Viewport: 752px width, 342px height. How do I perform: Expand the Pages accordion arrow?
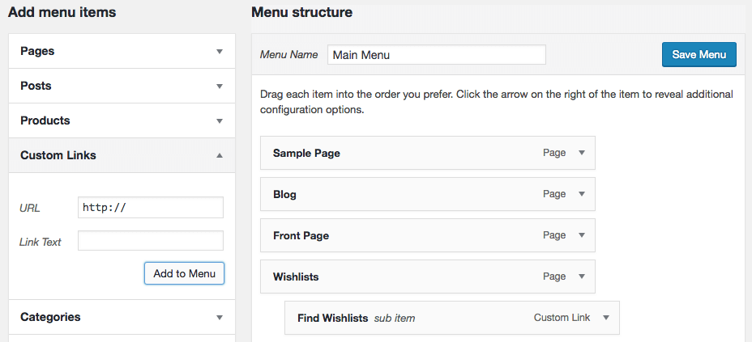(x=219, y=51)
